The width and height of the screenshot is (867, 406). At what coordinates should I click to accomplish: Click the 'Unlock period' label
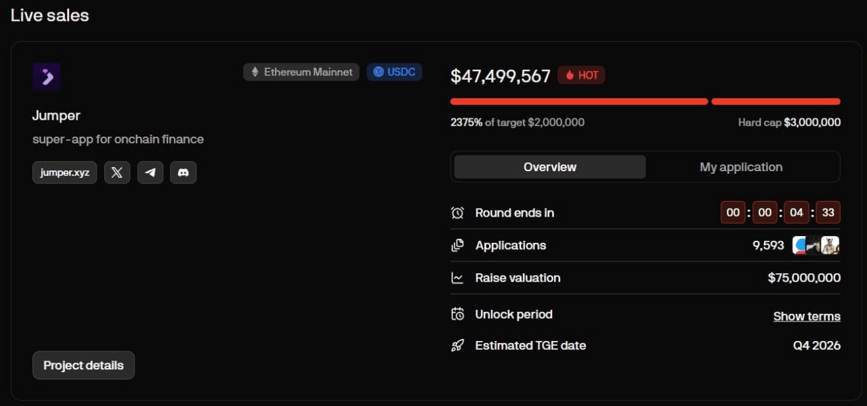[x=514, y=314]
